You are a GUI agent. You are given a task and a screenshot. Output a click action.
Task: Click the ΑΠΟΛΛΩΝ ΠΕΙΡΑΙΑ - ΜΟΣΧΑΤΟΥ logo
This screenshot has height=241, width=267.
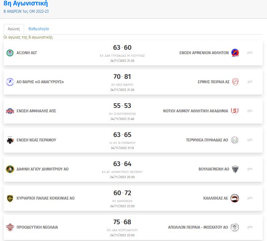pyautogui.click(x=235, y=227)
